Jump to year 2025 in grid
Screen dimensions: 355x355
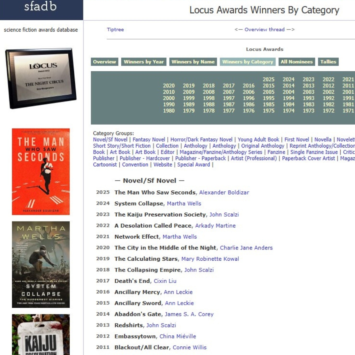pyautogui.click(x=269, y=80)
